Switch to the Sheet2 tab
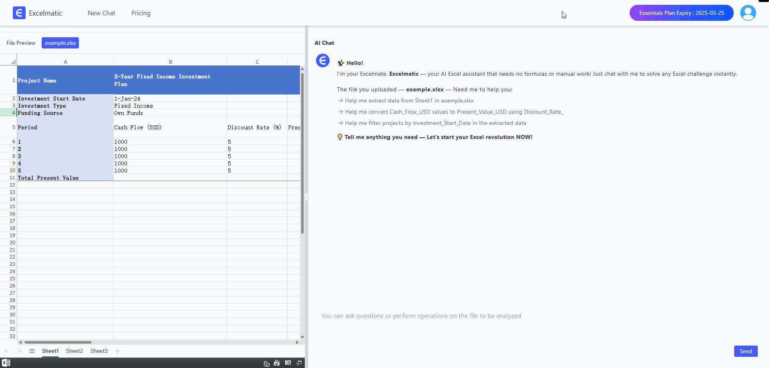The image size is (769, 368). coord(74,351)
